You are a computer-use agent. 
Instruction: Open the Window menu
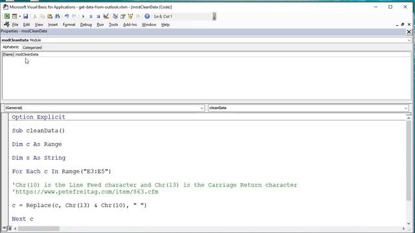point(149,25)
